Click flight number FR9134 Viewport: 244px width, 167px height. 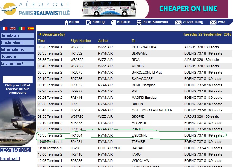tap(76, 129)
